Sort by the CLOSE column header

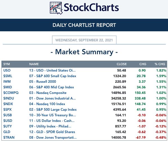pos(122,64)
